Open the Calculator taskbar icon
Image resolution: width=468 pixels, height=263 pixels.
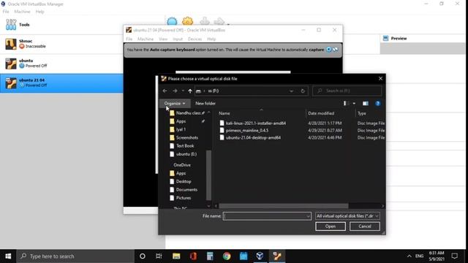point(210,256)
